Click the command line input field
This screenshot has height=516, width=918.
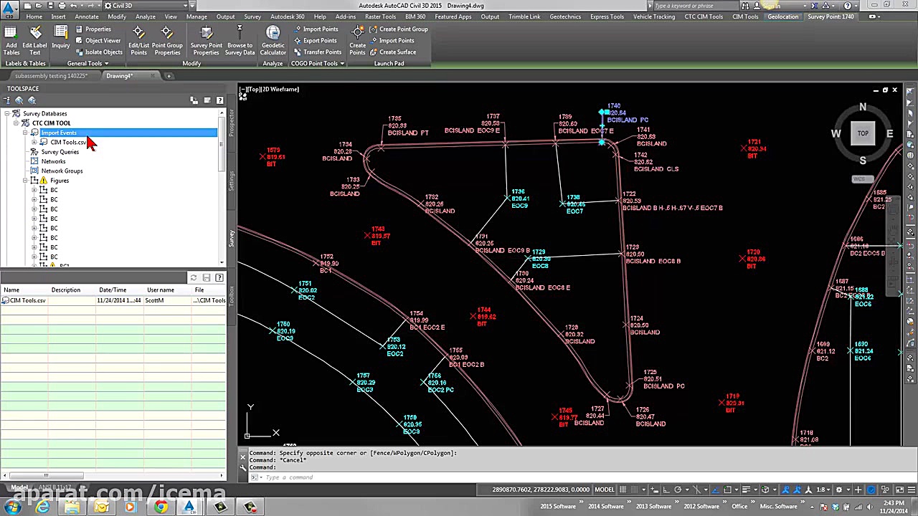pyautogui.click(x=574, y=477)
